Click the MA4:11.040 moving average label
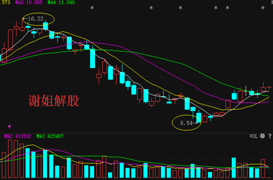Viewport: 273px width, 180px height. [x=61, y=2]
